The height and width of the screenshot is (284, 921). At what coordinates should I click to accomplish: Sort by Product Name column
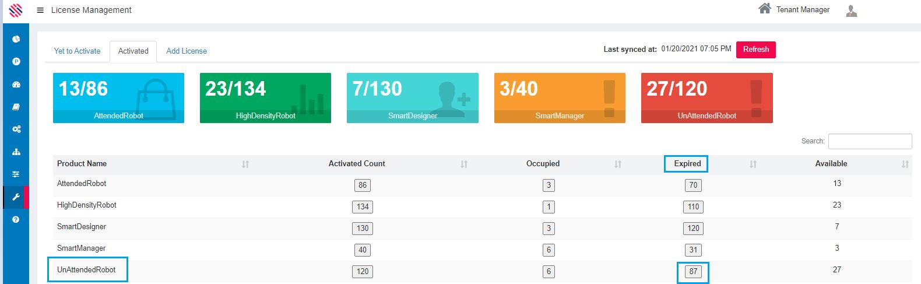tap(245, 164)
